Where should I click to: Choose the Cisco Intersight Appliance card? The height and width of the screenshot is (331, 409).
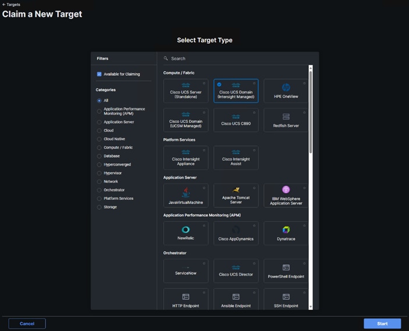(x=186, y=158)
